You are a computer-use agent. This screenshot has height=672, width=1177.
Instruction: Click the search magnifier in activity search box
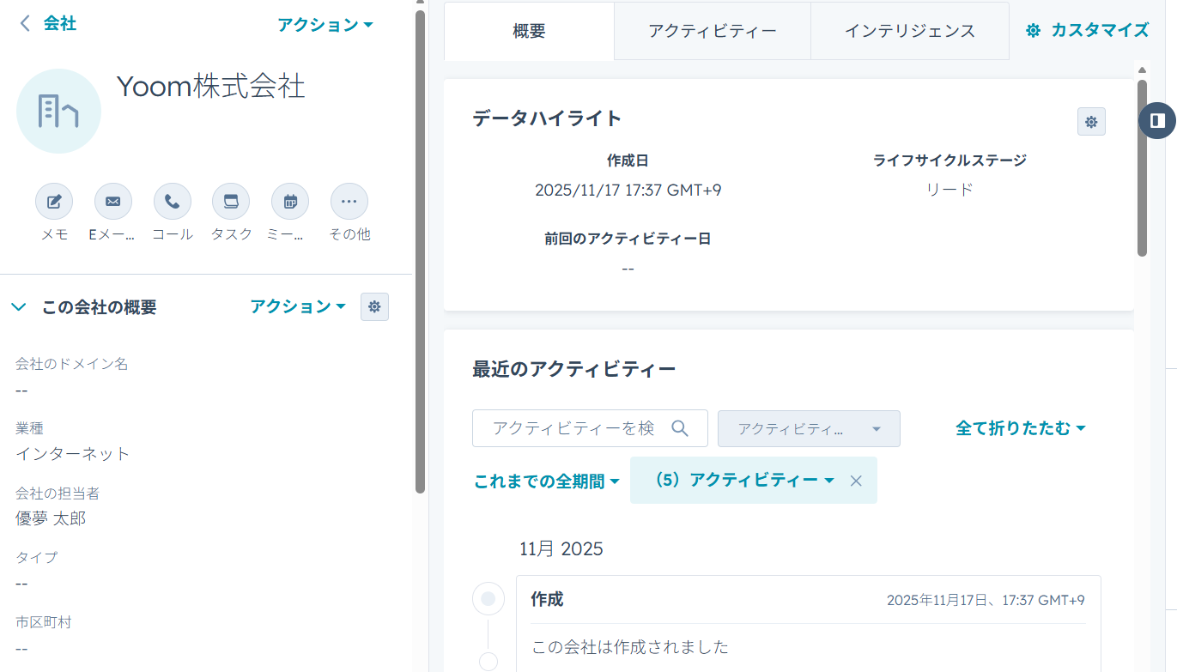click(x=680, y=428)
